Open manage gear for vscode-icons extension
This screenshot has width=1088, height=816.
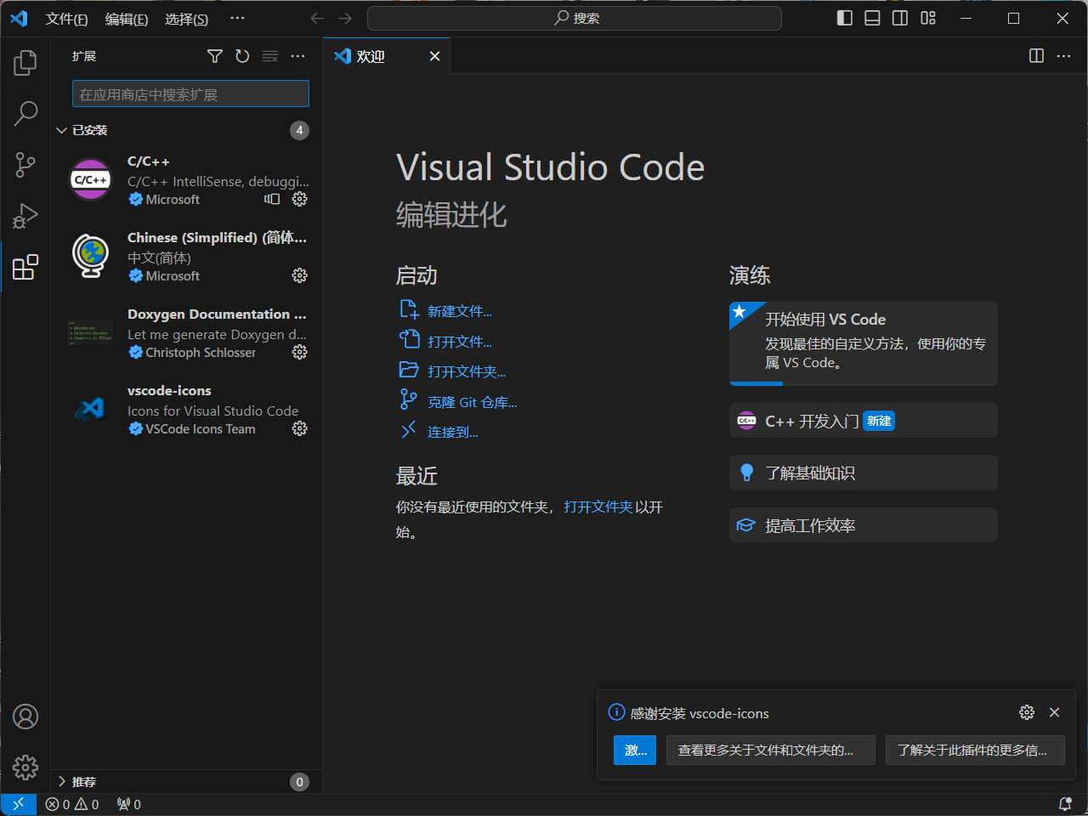299,428
